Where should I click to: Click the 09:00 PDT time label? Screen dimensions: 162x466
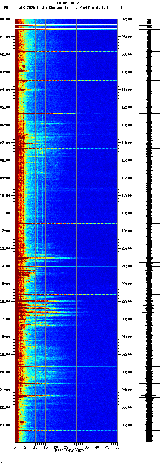[x=5, y=178]
